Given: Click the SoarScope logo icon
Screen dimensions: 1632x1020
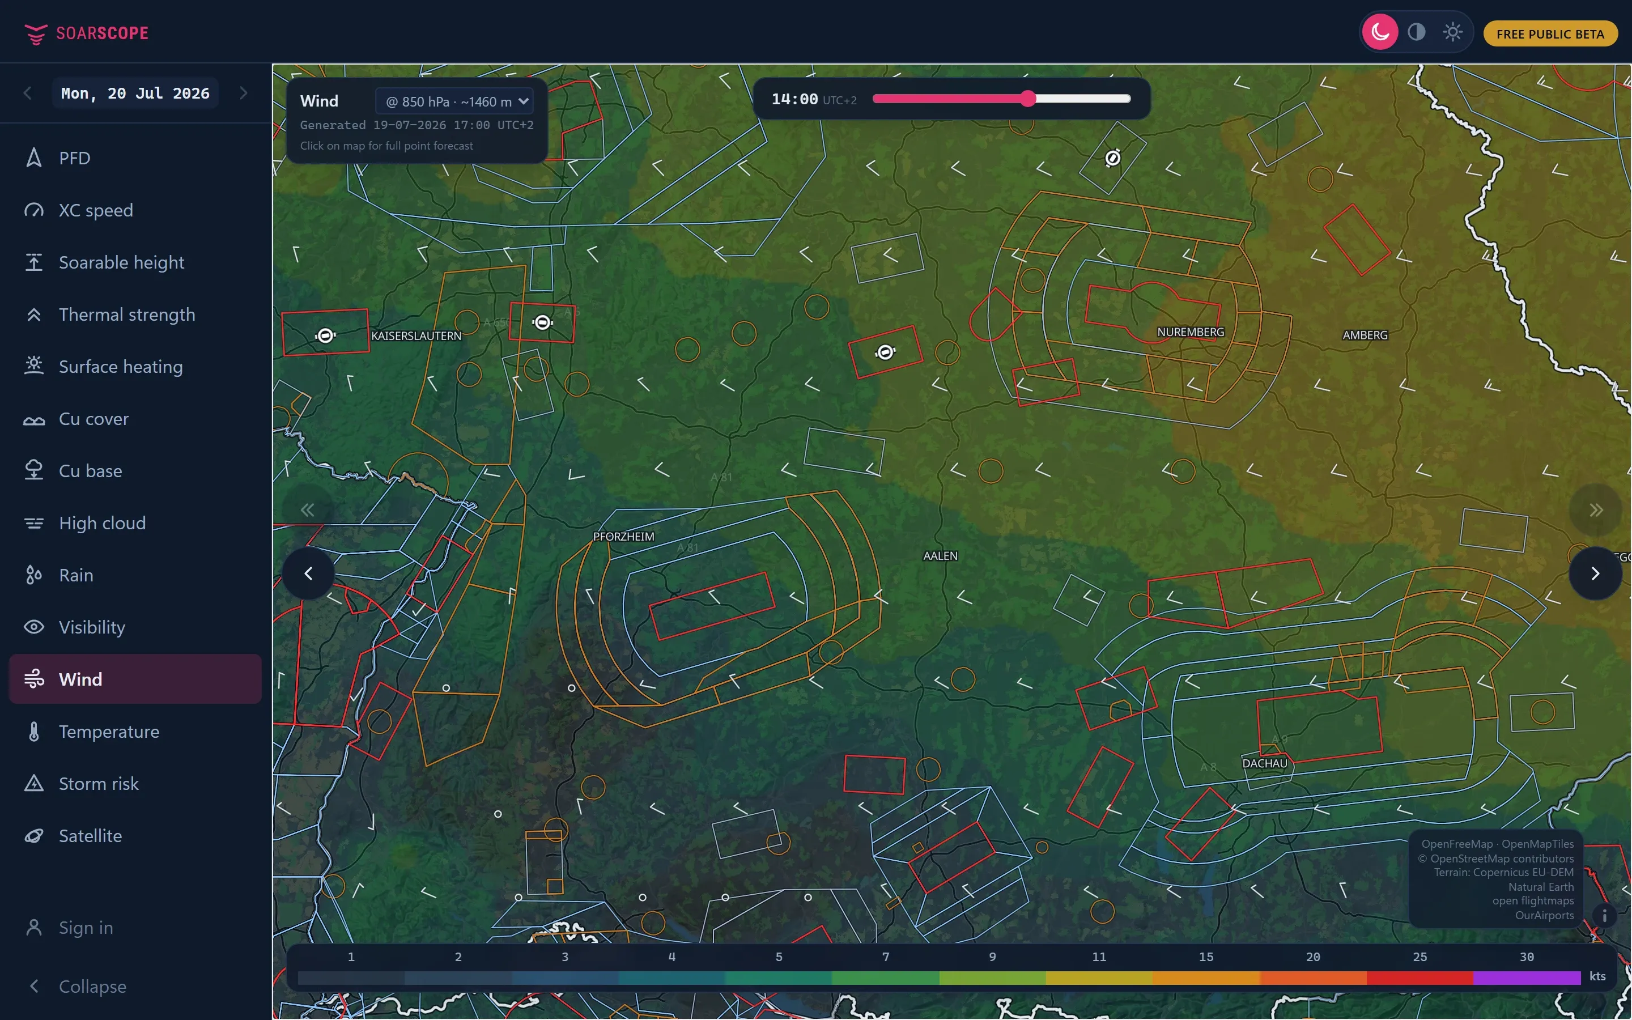Looking at the screenshot, I should [x=35, y=33].
